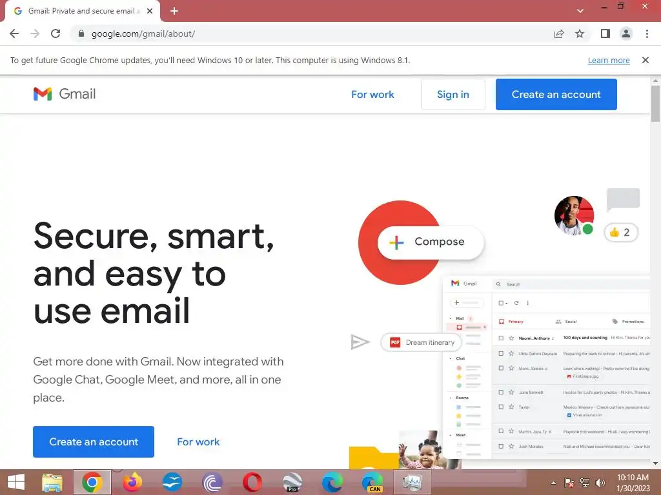The image size is (661, 495).
Task: View site information via lock icon
Action: (x=81, y=34)
